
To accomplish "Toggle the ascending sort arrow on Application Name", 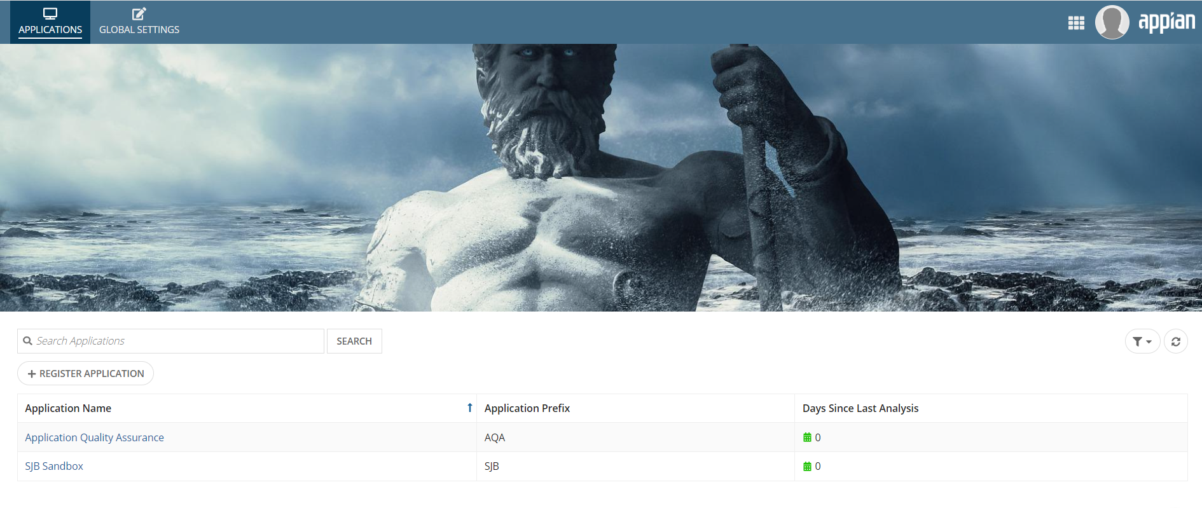I will [469, 408].
